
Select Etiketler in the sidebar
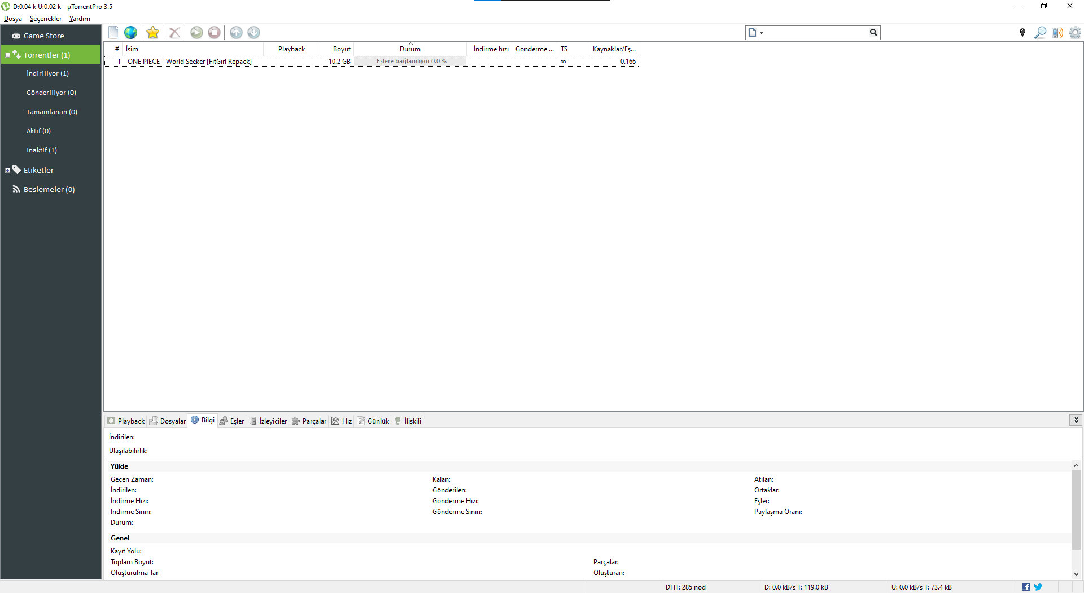(x=38, y=170)
